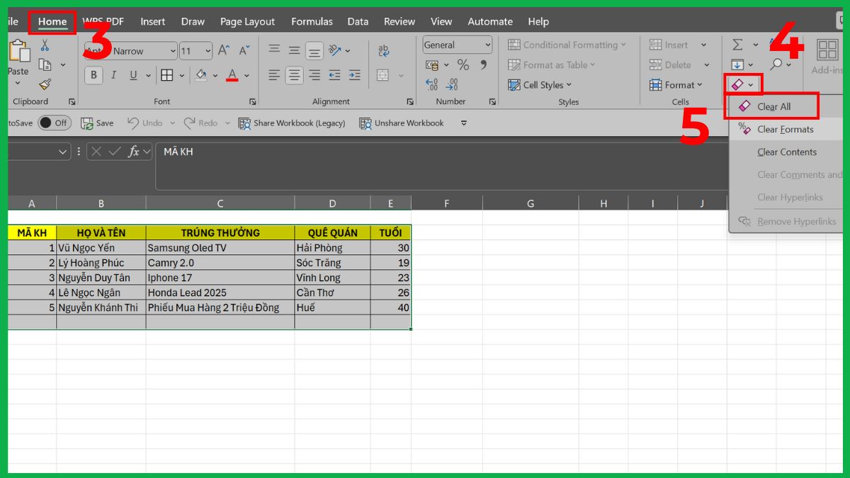Click the Share Workbook (Legacy) button

[292, 123]
